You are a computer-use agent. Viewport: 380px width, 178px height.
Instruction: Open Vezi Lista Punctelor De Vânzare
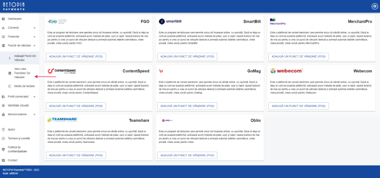click(19, 73)
